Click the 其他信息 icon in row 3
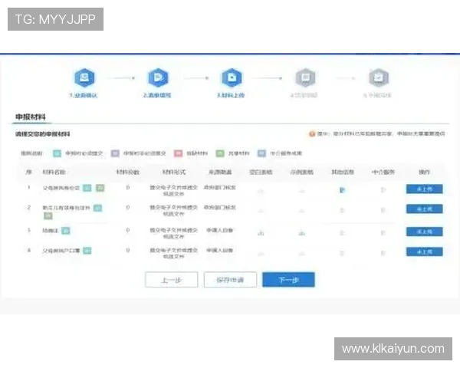460x368 pixels. pos(342,233)
